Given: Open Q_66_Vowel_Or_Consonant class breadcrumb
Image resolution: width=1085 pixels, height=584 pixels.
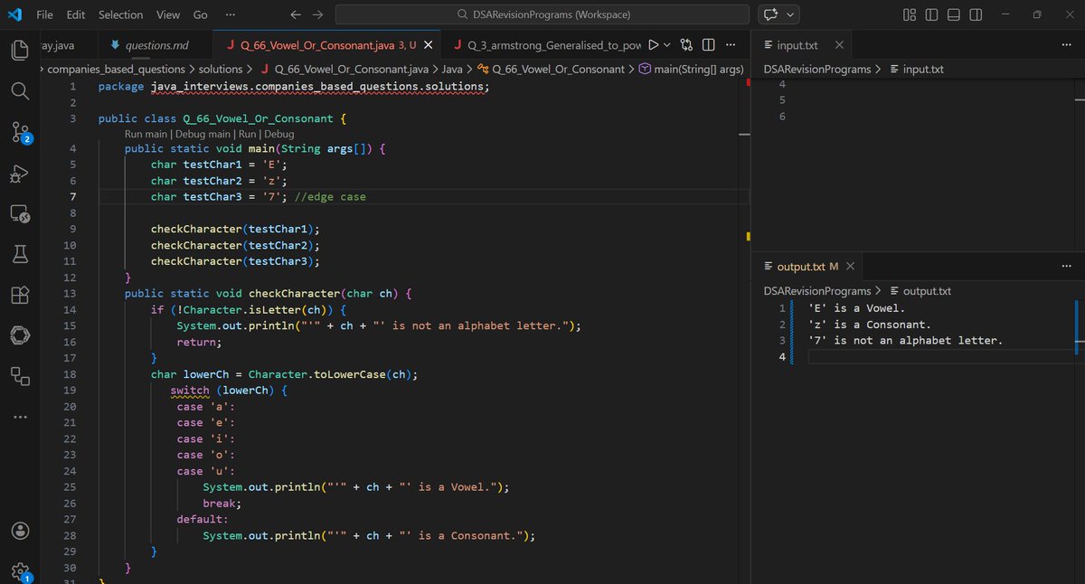Looking at the screenshot, I should pyautogui.click(x=551, y=69).
